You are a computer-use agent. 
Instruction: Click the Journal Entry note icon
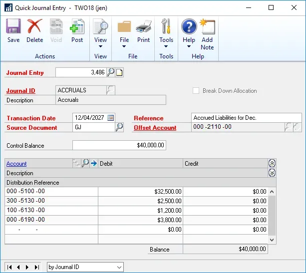click(119, 73)
